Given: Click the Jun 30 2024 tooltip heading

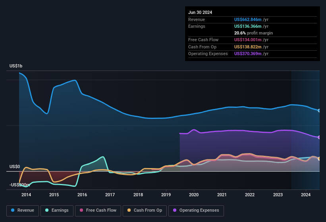Looking at the screenshot, I should pos(200,12).
